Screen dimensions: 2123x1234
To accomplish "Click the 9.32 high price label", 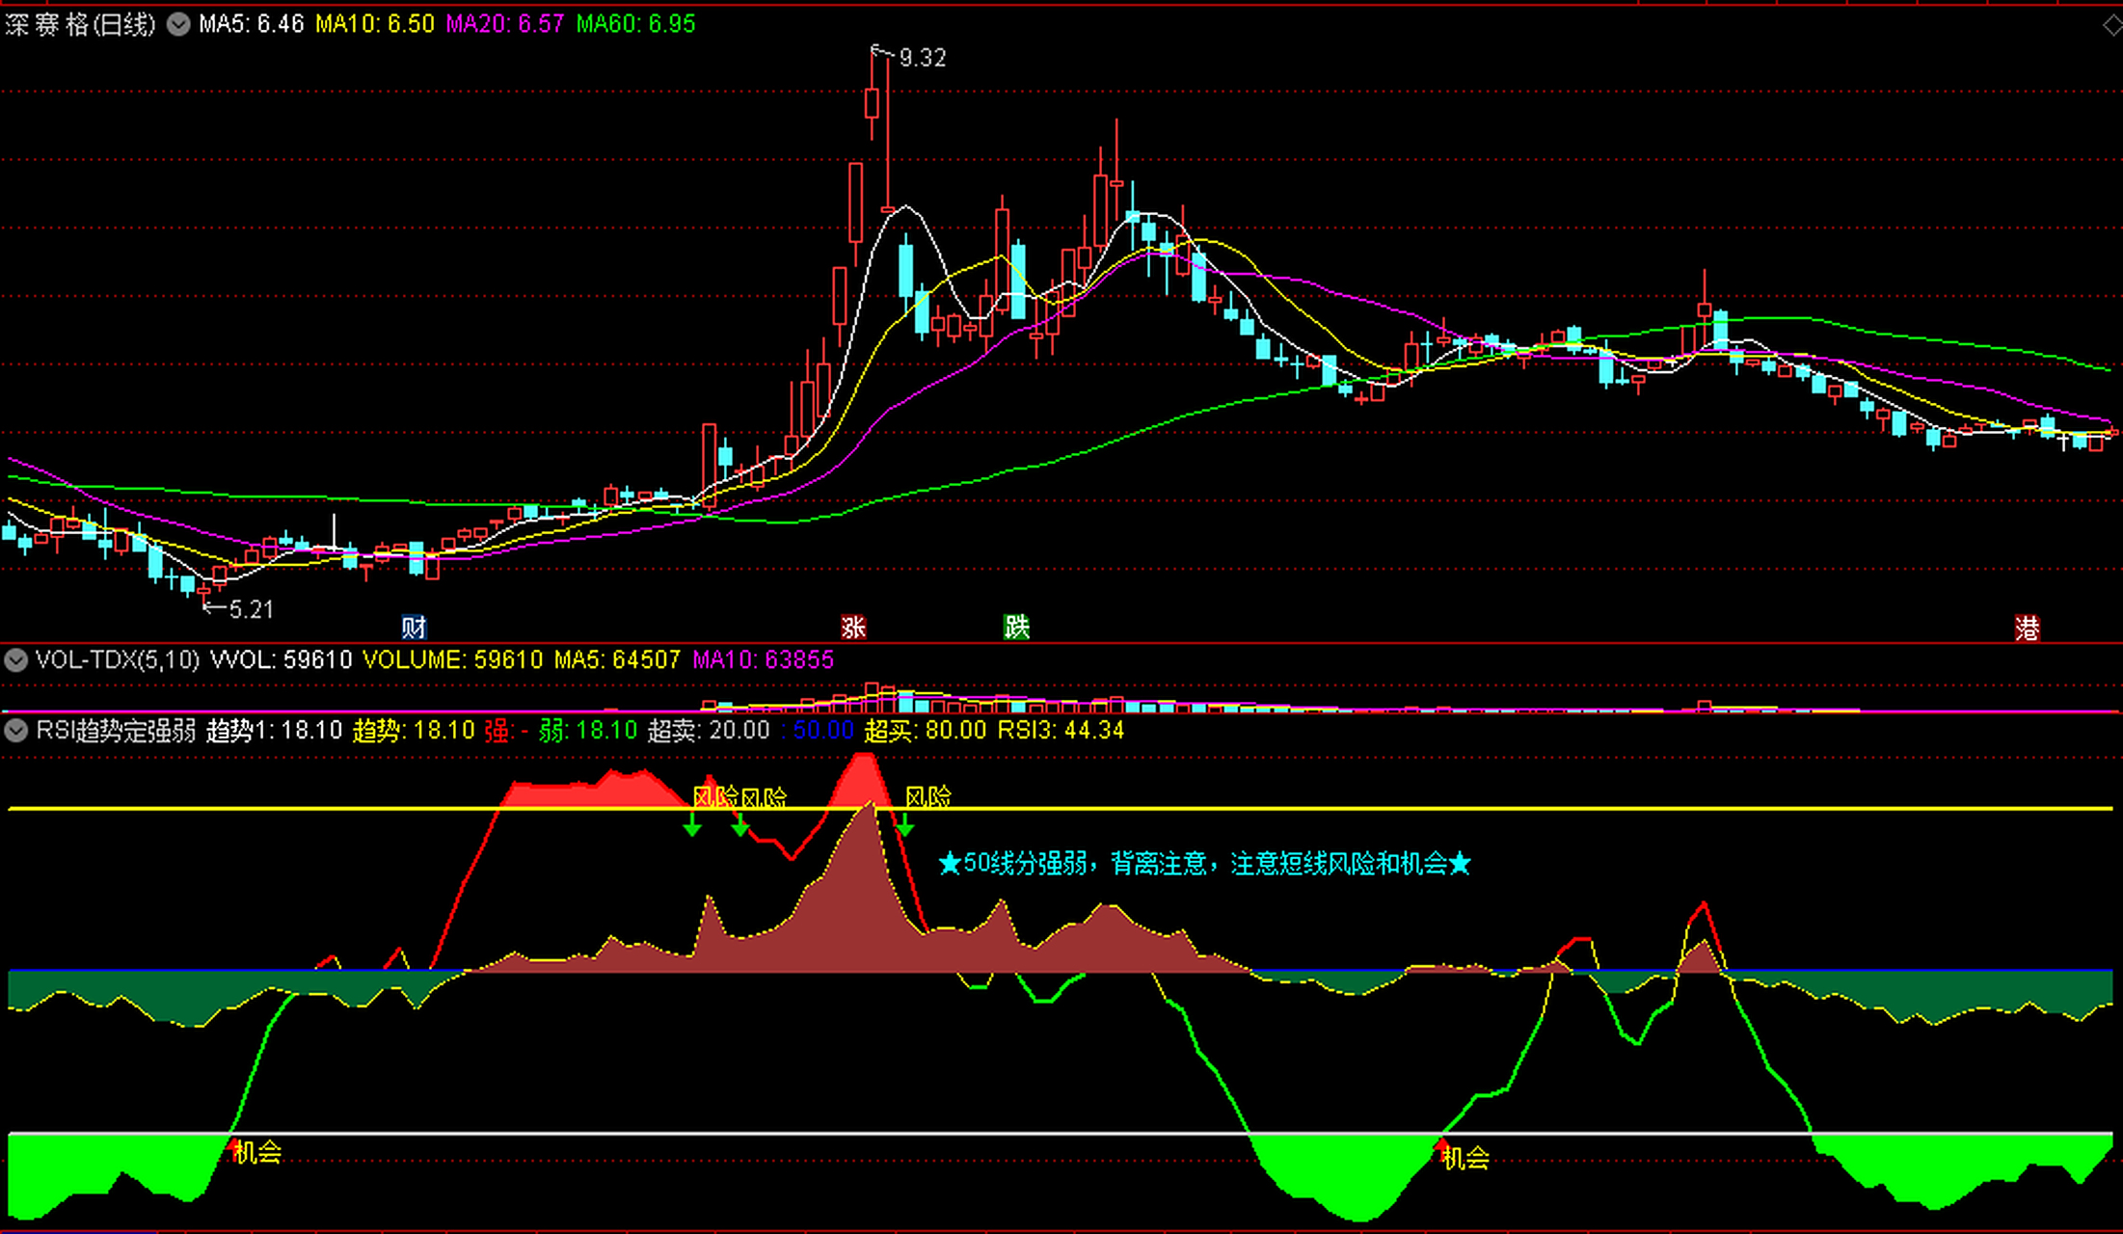I will (x=922, y=59).
